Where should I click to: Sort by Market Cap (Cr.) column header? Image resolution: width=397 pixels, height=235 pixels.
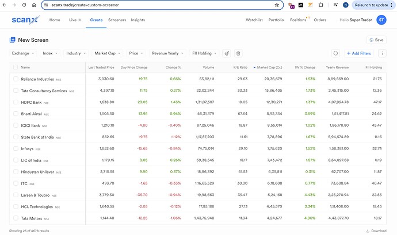[269, 67]
